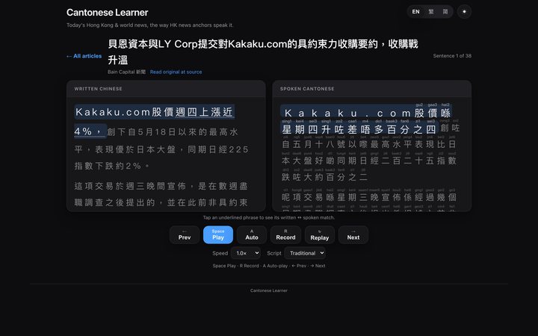
Task: Click the keyboard shortcuts hint line
Action: coord(269,266)
